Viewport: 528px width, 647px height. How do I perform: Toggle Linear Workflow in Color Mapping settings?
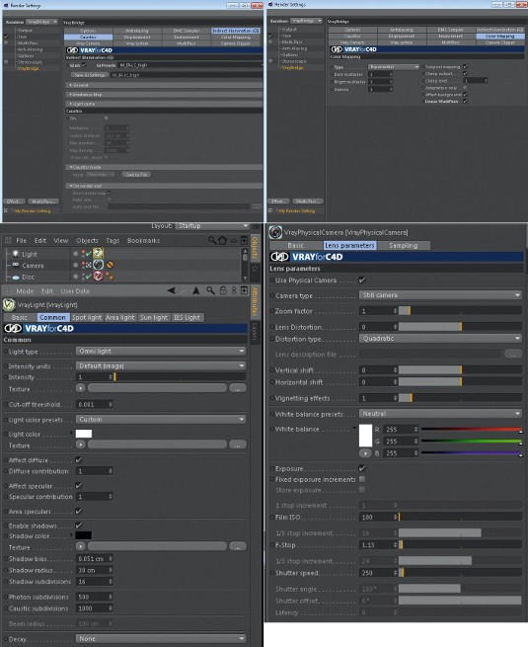(465, 101)
